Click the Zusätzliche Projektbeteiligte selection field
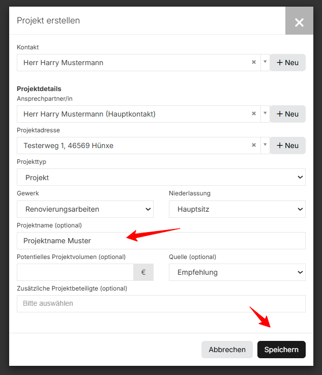The height and width of the screenshot is (375, 322). click(161, 304)
